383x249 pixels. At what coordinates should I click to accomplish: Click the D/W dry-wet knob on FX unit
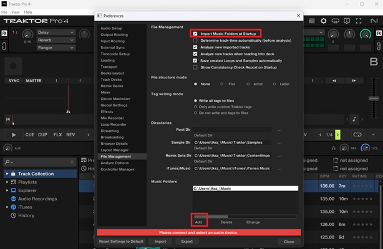[27, 35]
